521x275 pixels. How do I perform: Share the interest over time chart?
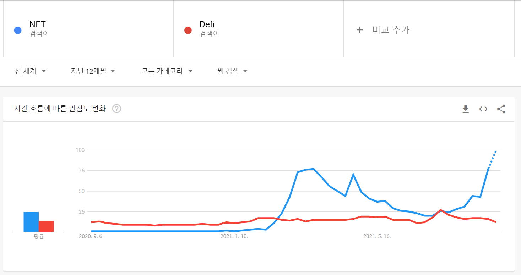click(501, 109)
